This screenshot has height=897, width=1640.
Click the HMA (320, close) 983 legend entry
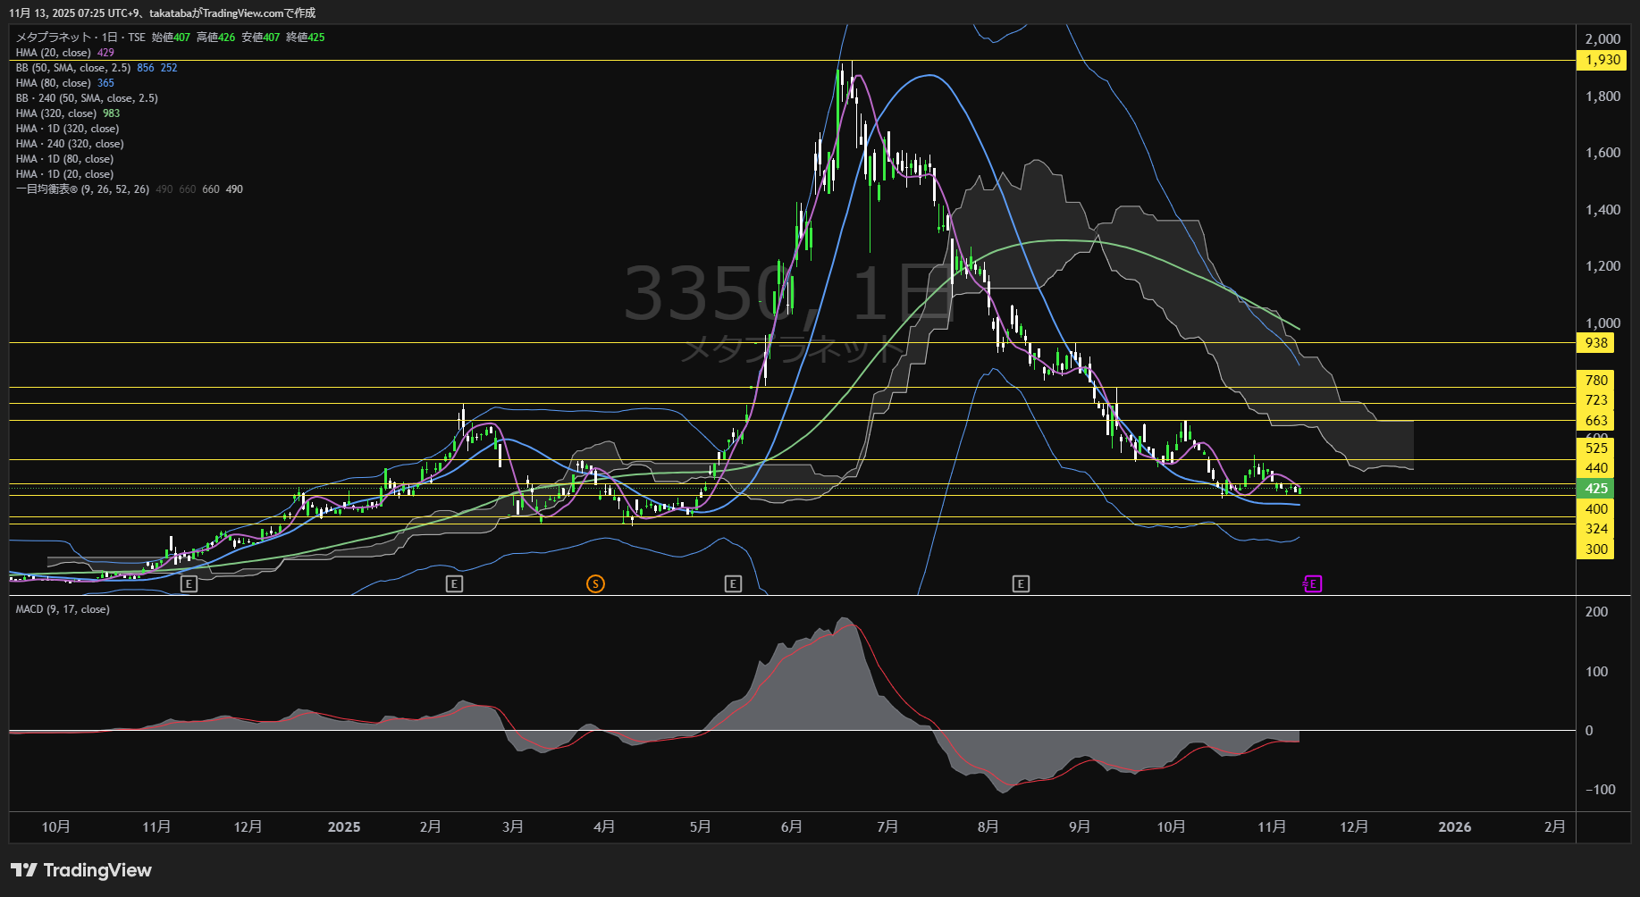67,113
